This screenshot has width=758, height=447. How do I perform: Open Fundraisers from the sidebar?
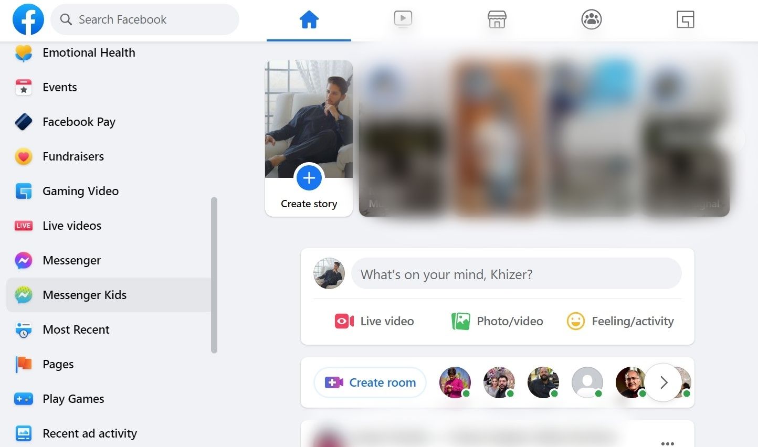tap(73, 156)
